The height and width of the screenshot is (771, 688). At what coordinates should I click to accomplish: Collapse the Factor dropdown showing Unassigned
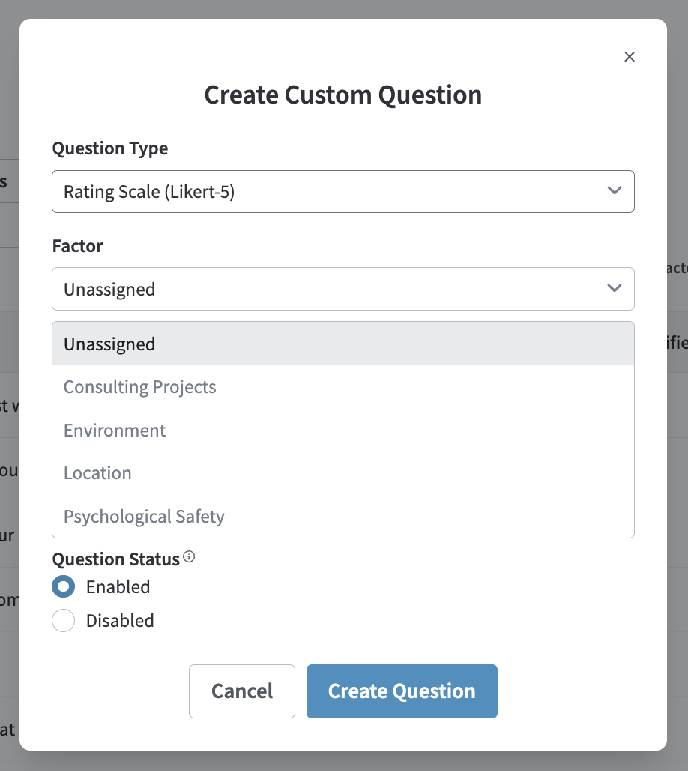click(343, 289)
